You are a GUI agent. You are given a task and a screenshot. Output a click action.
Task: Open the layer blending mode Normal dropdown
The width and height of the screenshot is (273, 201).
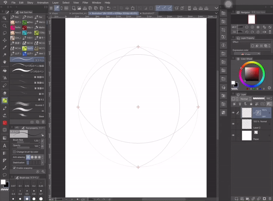coord(245,98)
